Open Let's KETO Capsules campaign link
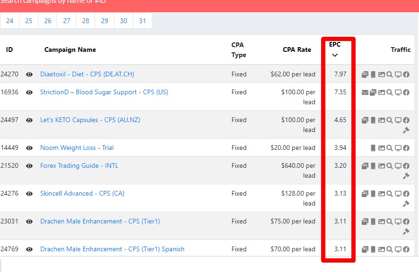419x272 pixels. tap(90, 120)
